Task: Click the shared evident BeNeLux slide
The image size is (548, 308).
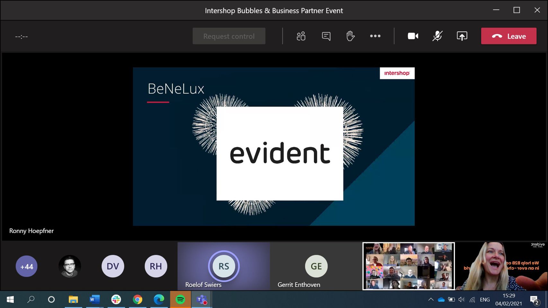Action: point(274,147)
